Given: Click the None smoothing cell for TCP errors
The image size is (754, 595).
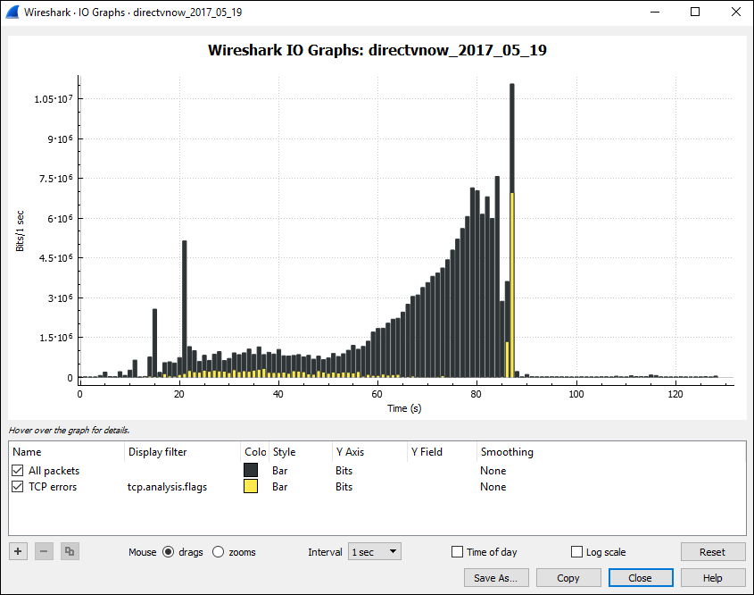Looking at the screenshot, I should click(x=493, y=487).
